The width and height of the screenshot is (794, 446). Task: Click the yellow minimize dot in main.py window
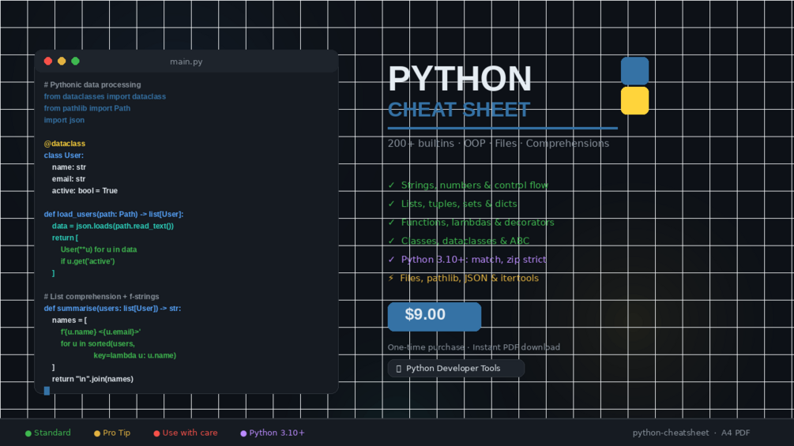62,62
